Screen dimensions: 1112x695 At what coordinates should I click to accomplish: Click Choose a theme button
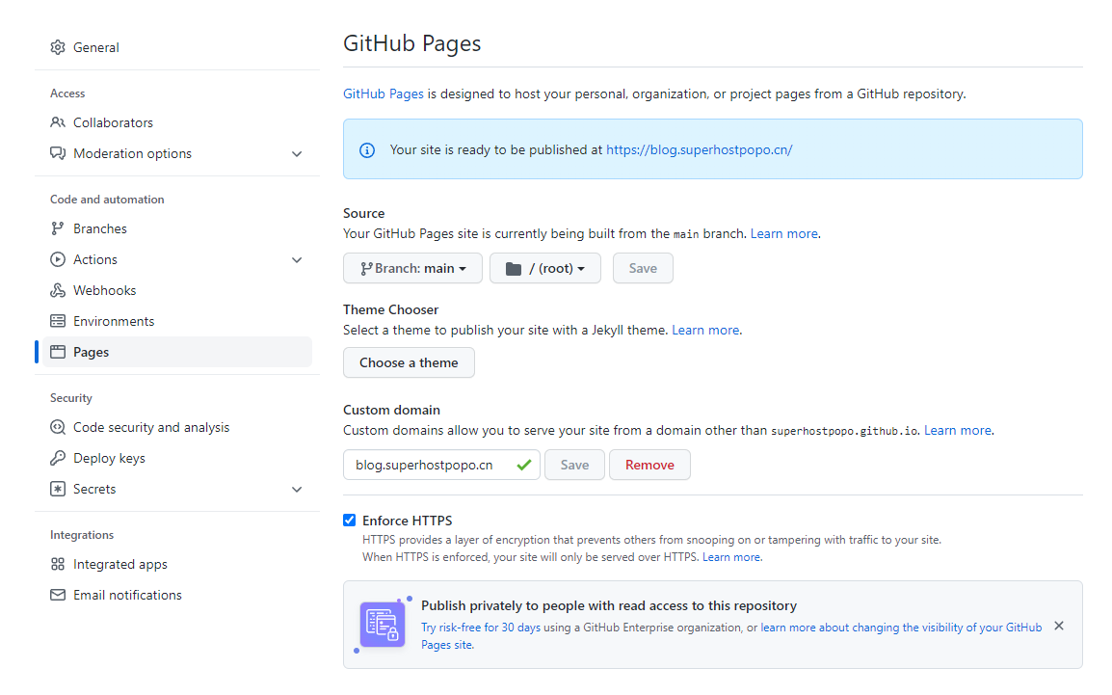(x=409, y=362)
